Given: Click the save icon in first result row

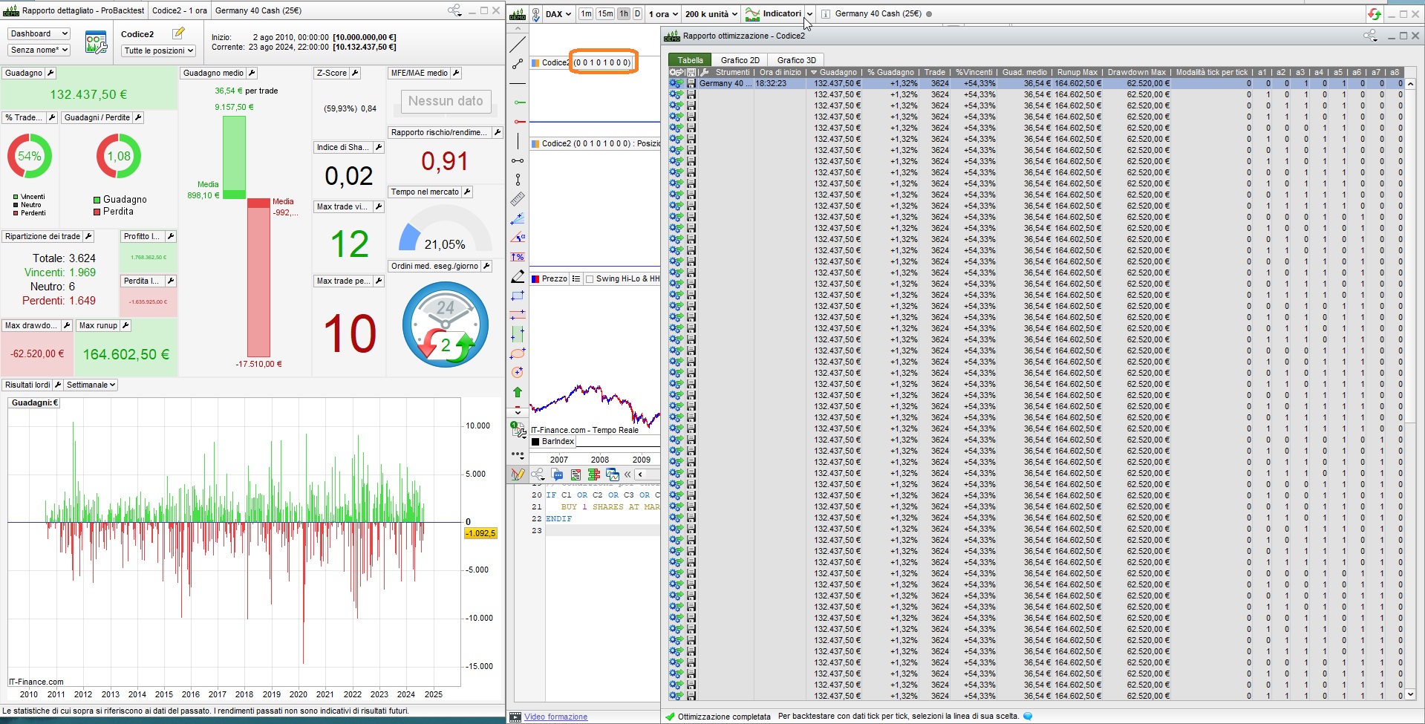Looking at the screenshot, I should click(x=691, y=84).
